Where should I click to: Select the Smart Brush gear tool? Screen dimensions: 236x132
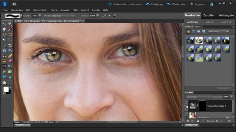point(10,66)
